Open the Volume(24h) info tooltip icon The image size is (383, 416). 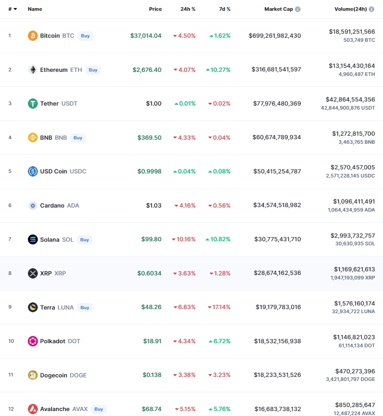point(372,9)
